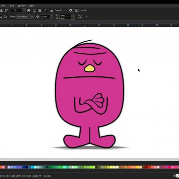Open the Help menu
179x179 pixels.
point(31,6)
